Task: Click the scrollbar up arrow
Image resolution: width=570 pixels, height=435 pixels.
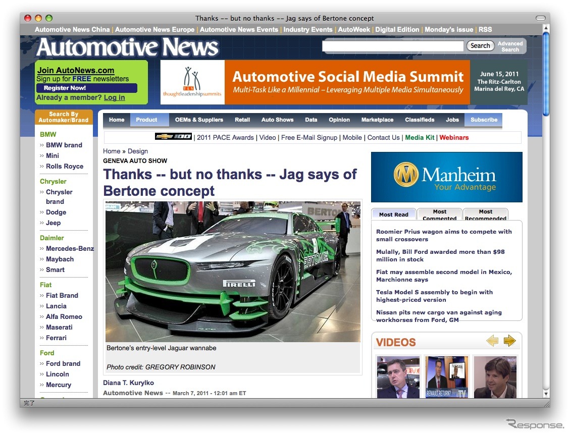Action: click(546, 28)
